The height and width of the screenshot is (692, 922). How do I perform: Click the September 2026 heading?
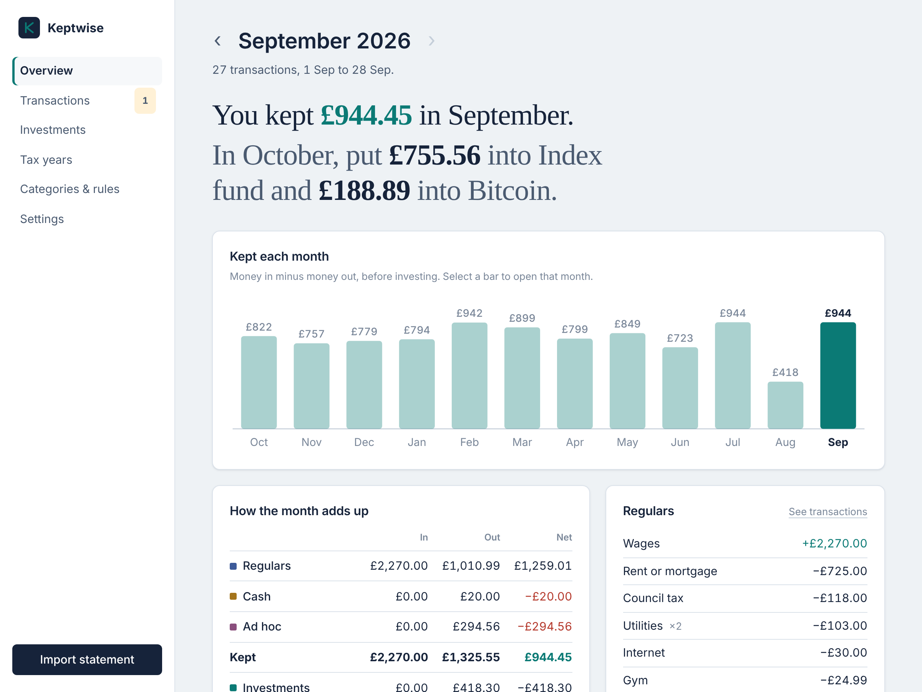[x=324, y=41]
